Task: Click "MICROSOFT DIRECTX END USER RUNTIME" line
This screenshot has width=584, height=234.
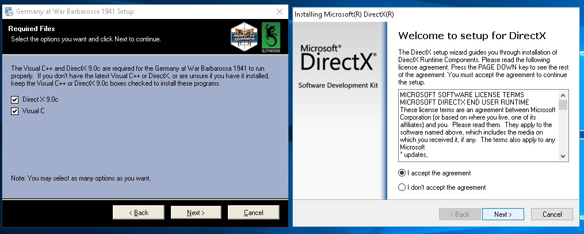Action: [464, 102]
